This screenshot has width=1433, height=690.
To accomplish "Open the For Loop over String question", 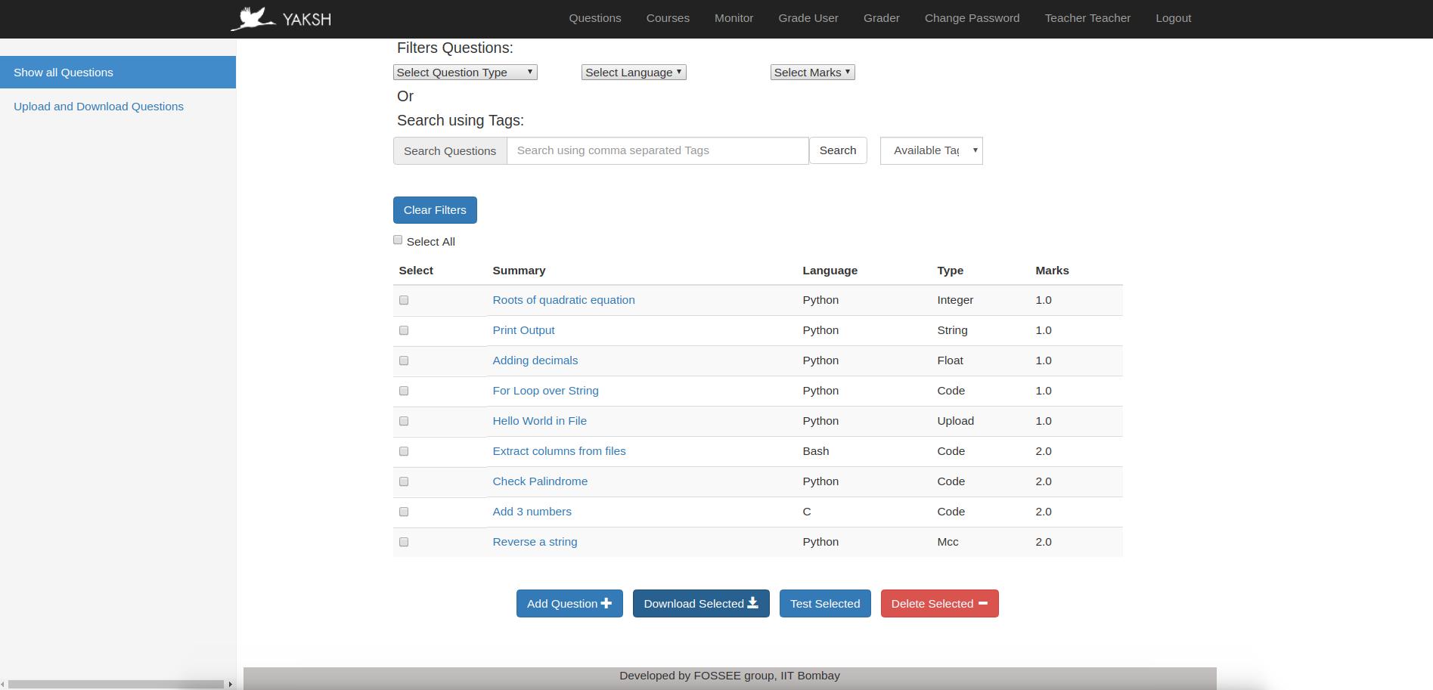I will coord(545,391).
